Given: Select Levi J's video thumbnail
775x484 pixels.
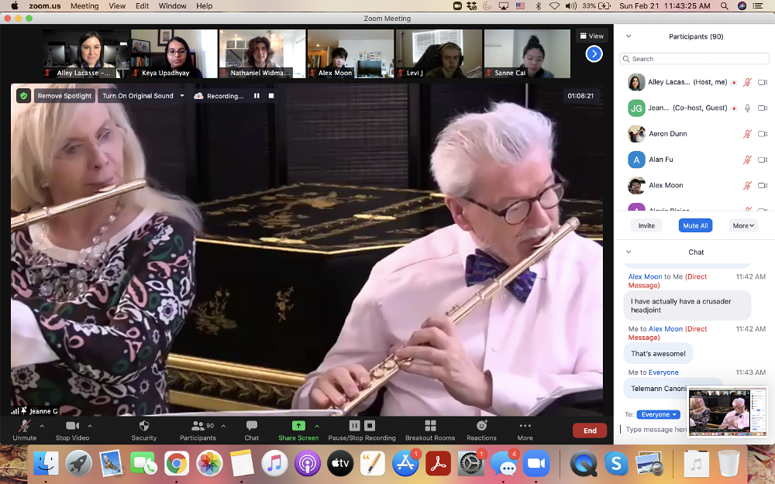Looking at the screenshot, I should [x=439, y=53].
